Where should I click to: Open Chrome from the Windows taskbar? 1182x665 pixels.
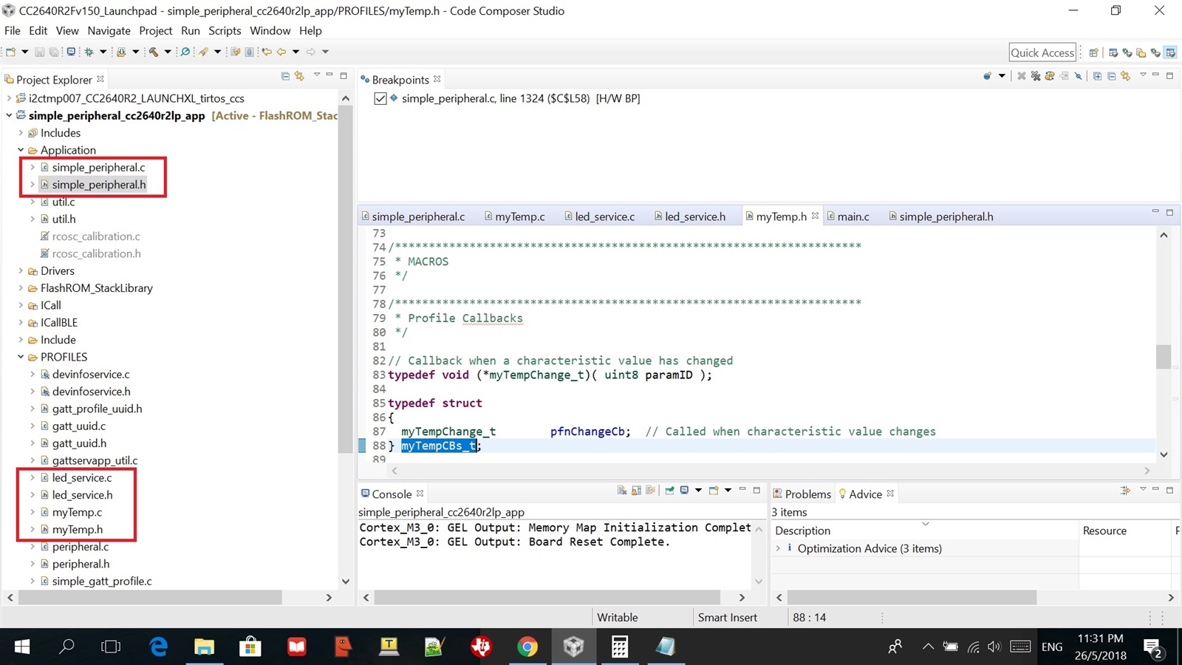(527, 647)
